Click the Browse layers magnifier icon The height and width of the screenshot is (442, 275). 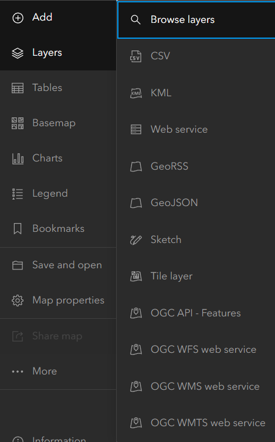tap(135, 20)
